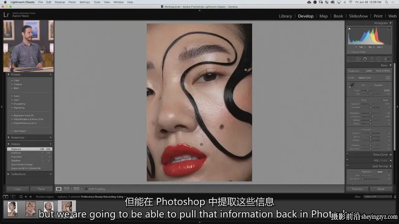Switch to the Library module
Viewport: 399px width, 224px height.
click(x=286, y=16)
